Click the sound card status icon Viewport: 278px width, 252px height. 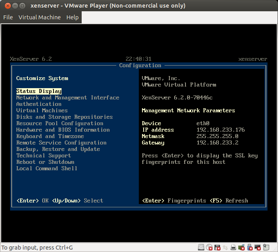point(241,247)
